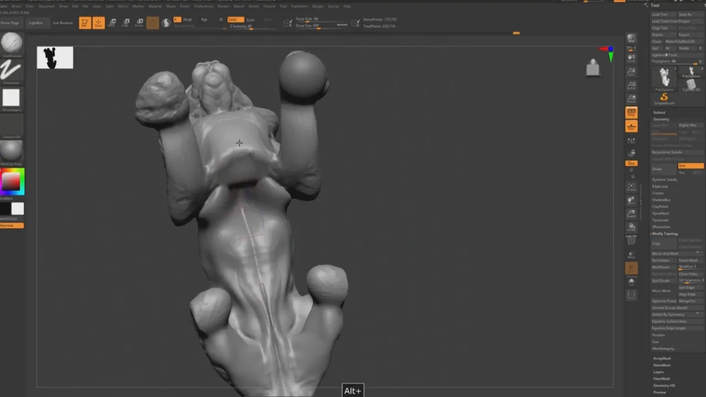Expand the Layers section in Tool panel
The width and height of the screenshot is (706, 397).
[x=659, y=372]
